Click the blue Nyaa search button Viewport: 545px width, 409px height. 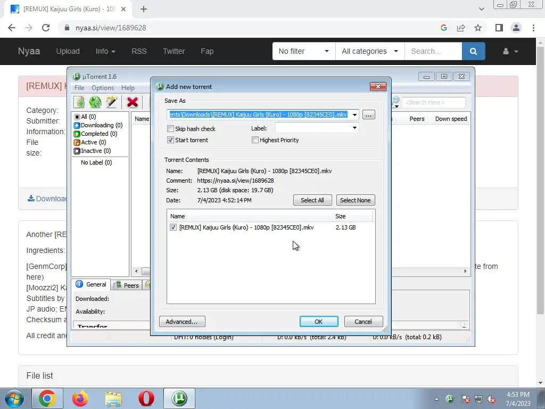(x=473, y=51)
